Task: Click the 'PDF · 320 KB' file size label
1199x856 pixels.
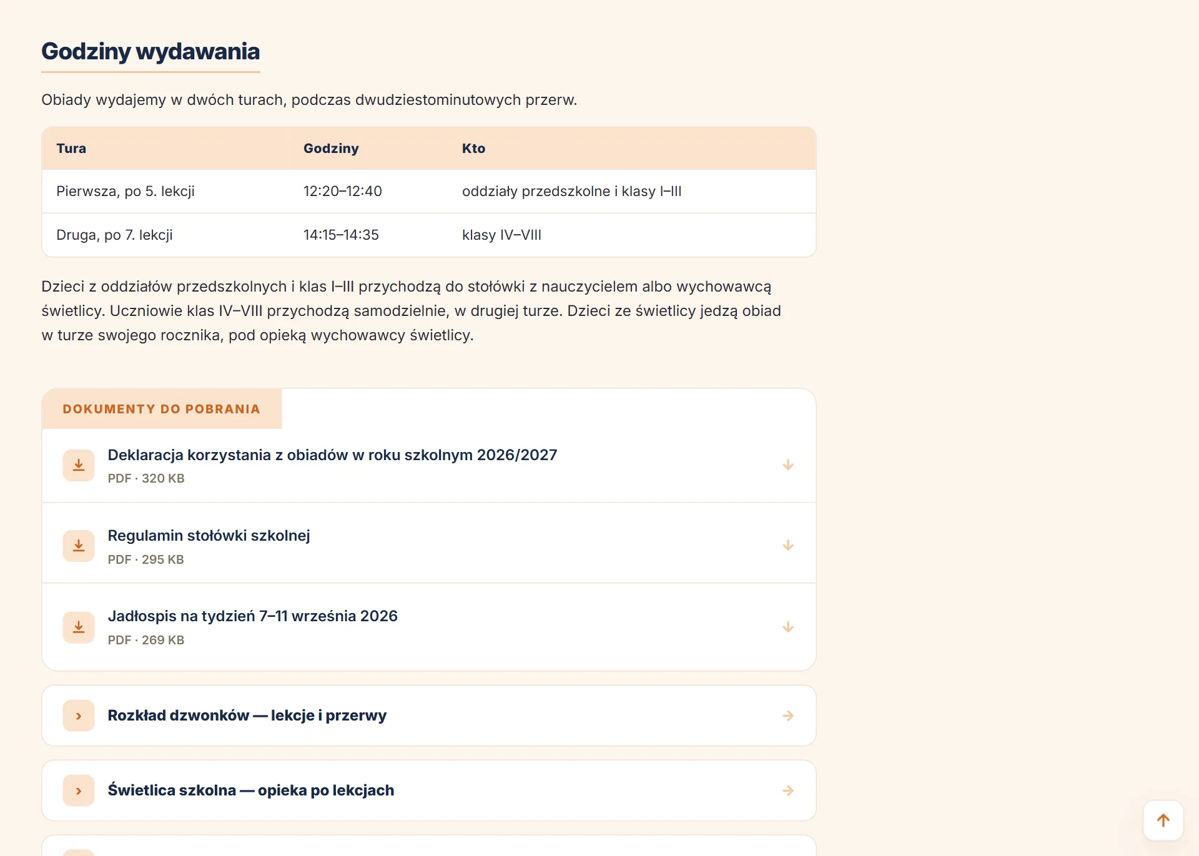Action: click(x=146, y=478)
